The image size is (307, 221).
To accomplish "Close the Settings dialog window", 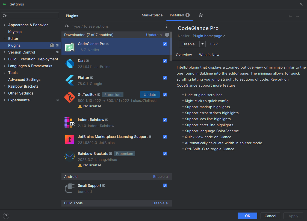I will click(301, 4).
